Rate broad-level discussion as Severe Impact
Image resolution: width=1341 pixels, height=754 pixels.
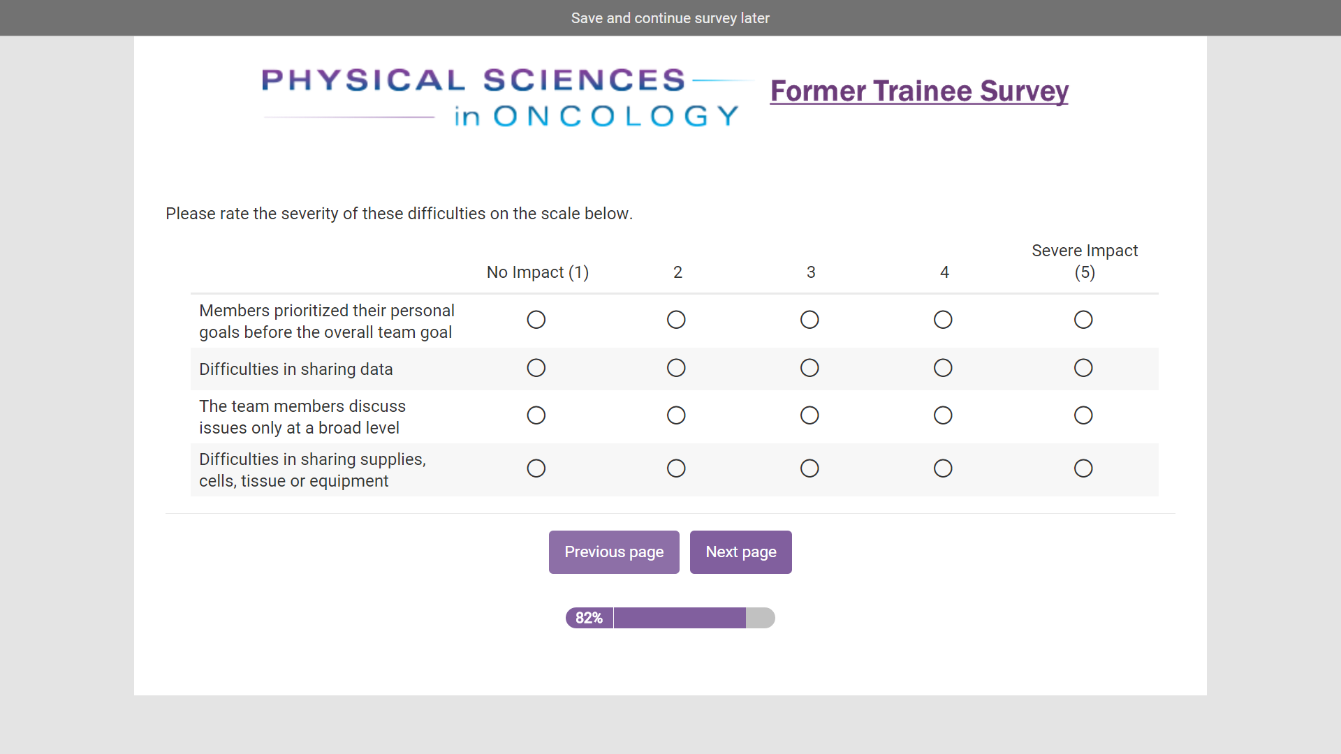[x=1083, y=415]
